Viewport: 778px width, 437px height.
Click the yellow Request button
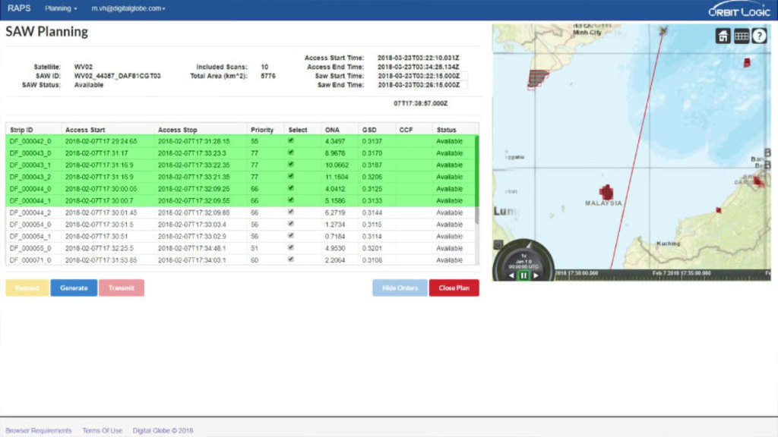[27, 288]
